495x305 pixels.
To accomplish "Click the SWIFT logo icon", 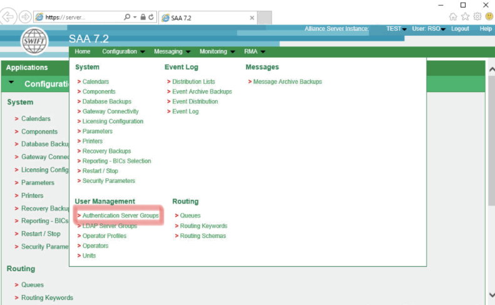I will click(x=34, y=41).
